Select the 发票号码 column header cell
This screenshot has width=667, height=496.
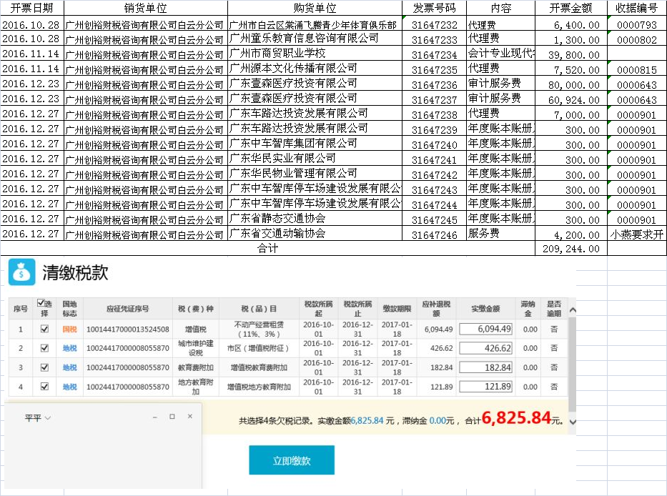coord(434,8)
